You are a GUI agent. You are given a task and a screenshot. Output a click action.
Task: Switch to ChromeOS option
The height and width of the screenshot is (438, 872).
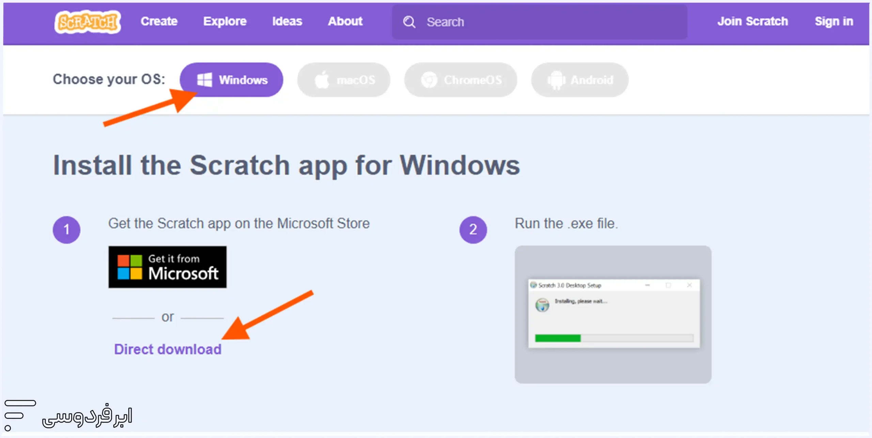coord(461,80)
